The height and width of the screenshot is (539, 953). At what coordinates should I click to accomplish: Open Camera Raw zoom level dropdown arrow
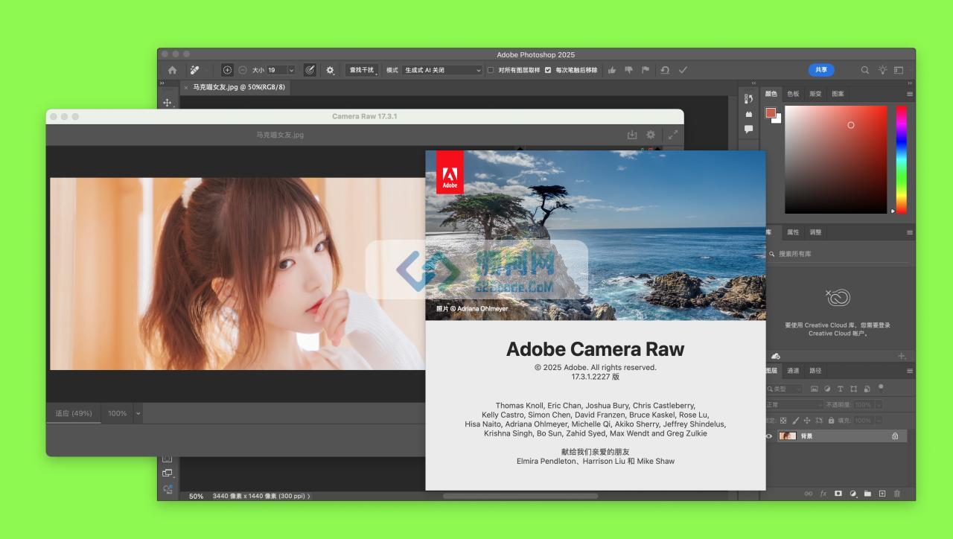pyautogui.click(x=138, y=413)
